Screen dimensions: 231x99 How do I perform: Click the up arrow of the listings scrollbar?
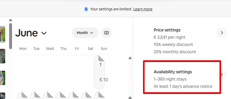point(10,20)
